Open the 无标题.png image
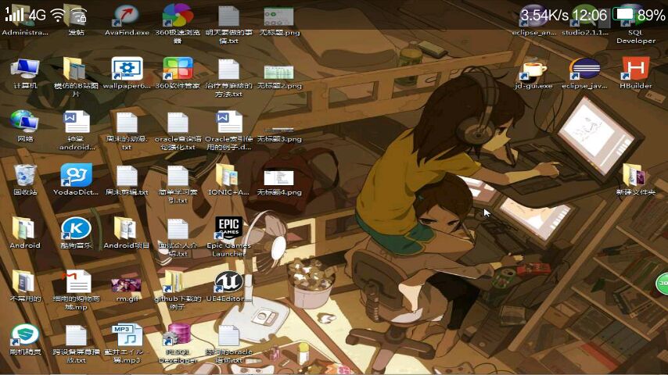 click(279, 21)
